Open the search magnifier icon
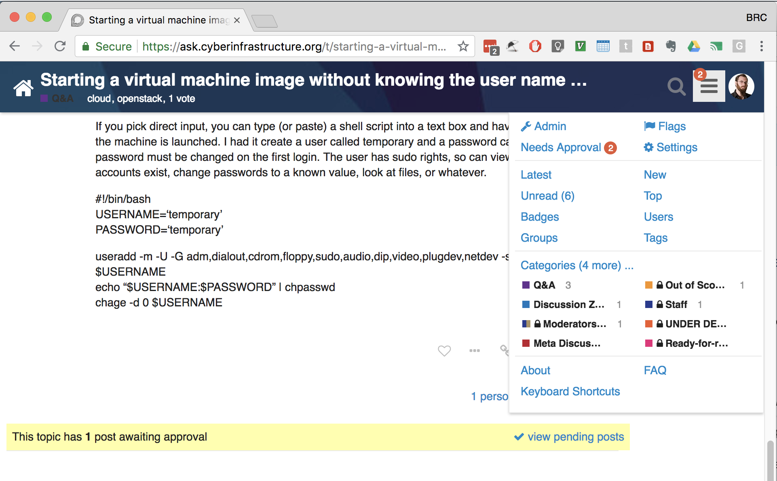This screenshot has width=777, height=481. [x=676, y=86]
